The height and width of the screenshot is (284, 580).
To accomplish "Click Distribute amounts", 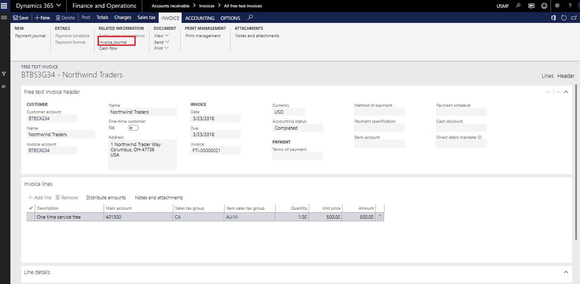I will (x=106, y=198).
